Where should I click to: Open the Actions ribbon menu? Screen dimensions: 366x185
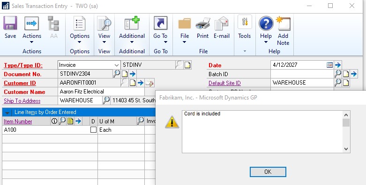click(x=32, y=30)
